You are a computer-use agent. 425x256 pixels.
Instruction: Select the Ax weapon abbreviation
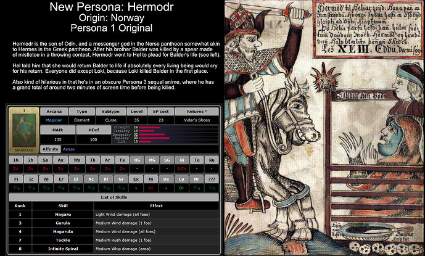click(x=60, y=160)
